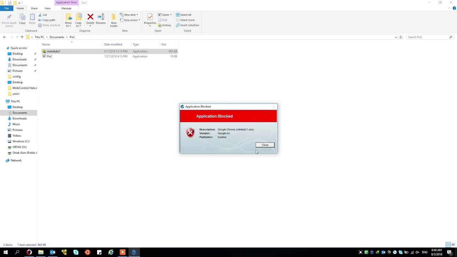Switch to the Home ribbon tab

[20, 8]
